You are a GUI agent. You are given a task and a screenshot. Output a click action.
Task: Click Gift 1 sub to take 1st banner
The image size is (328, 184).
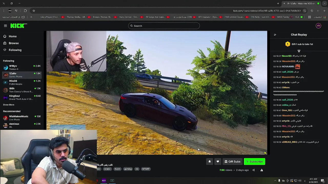299,44
